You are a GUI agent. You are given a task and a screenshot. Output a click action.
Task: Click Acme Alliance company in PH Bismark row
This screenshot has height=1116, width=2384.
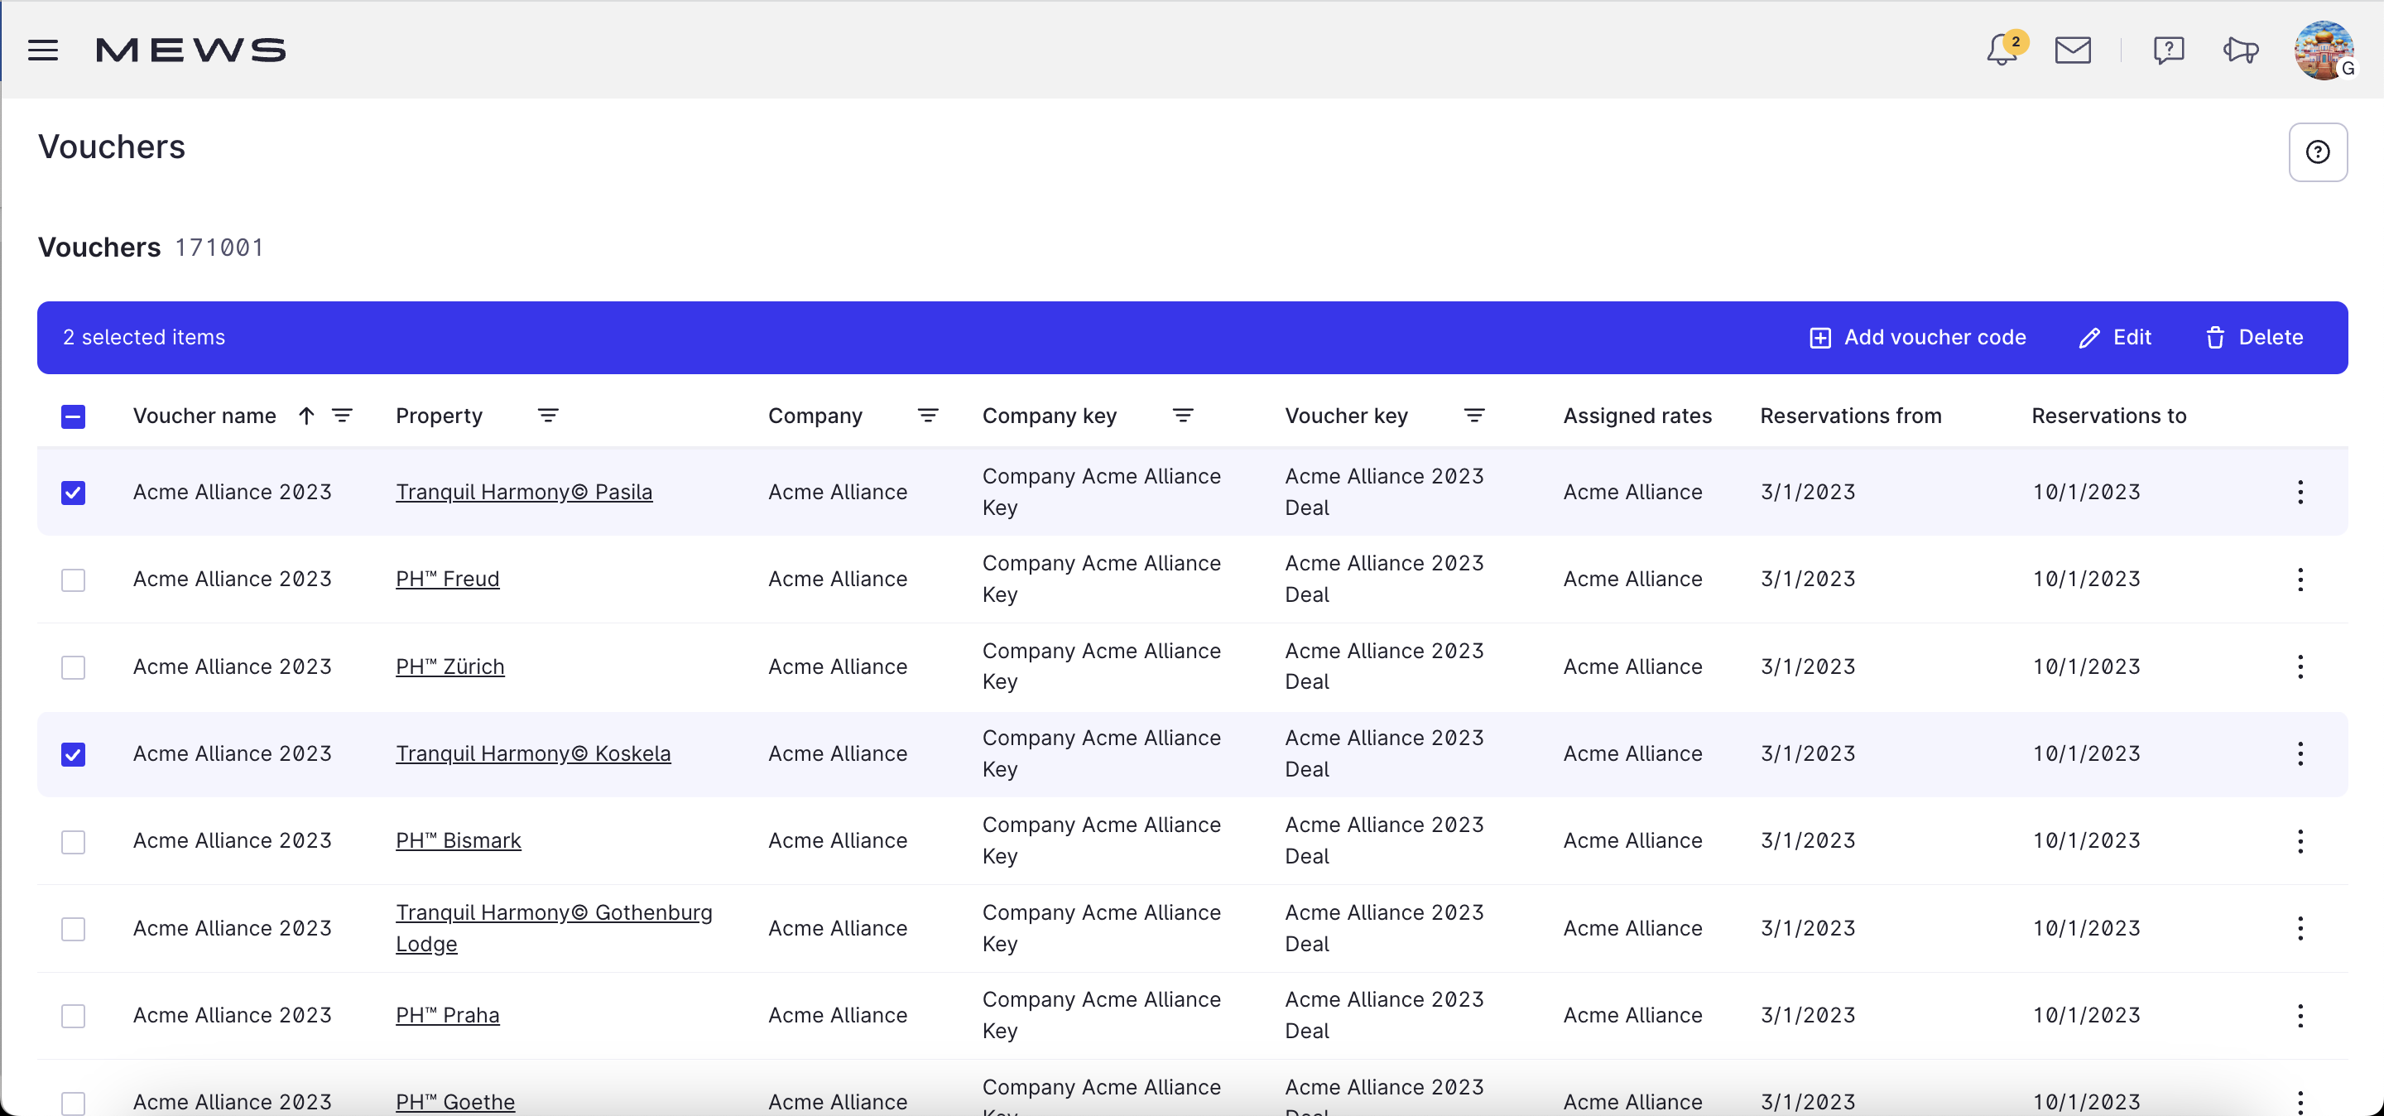click(x=837, y=841)
